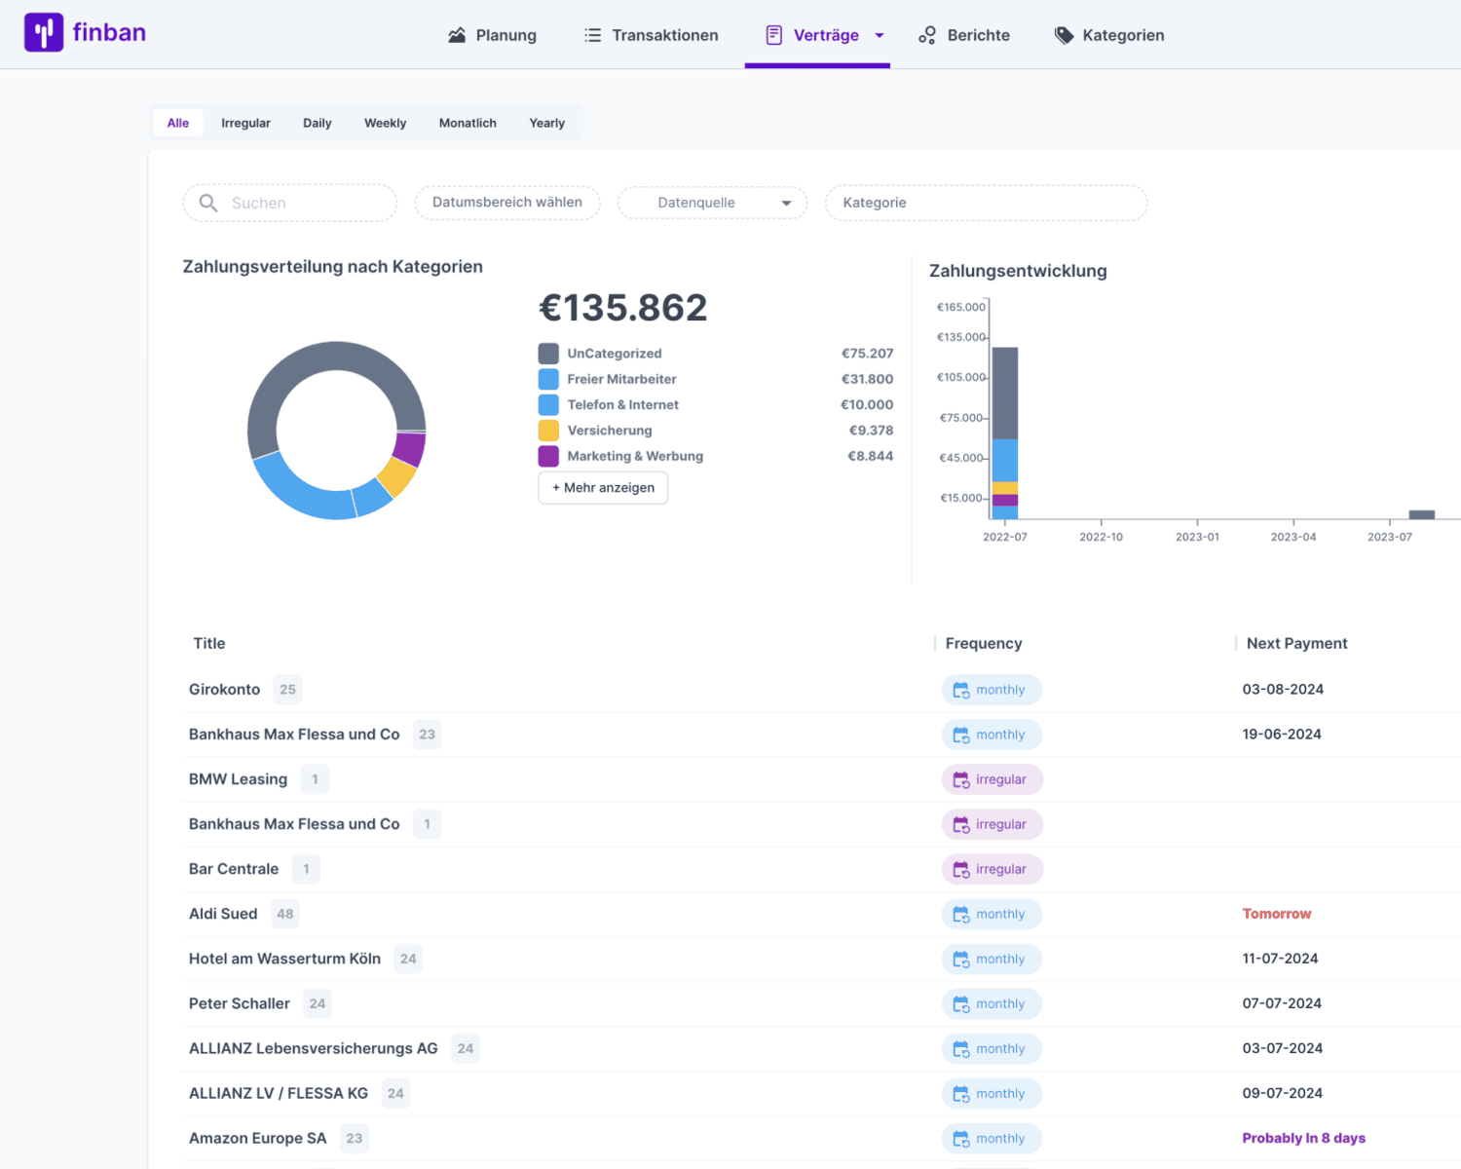Click the search magnifier icon
Image resolution: width=1461 pixels, height=1169 pixels.
208,203
